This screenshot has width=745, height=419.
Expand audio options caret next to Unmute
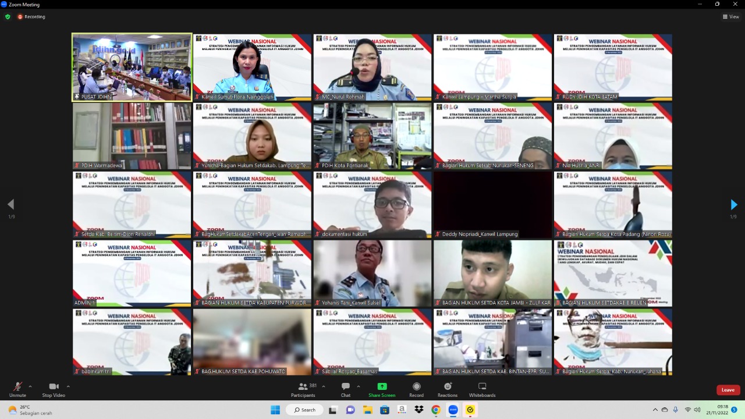30,386
